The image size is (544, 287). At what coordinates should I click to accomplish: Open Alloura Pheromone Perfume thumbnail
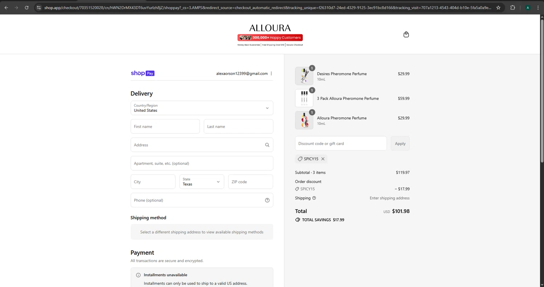pyautogui.click(x=304, y=120)
